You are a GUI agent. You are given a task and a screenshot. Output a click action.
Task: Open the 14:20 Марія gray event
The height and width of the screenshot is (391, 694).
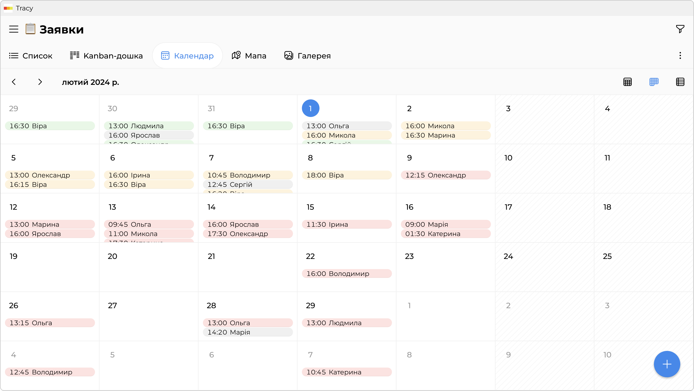(x=248, y=332)
